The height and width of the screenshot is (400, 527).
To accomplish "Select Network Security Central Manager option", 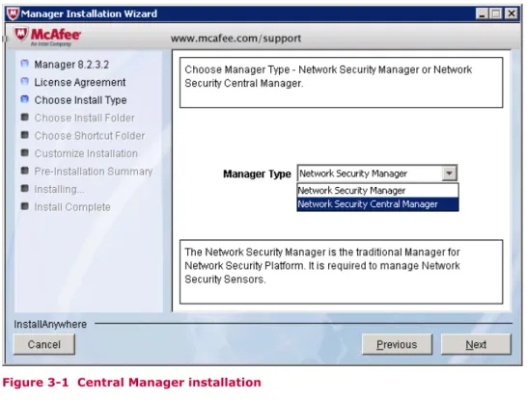I will point(377,204).
